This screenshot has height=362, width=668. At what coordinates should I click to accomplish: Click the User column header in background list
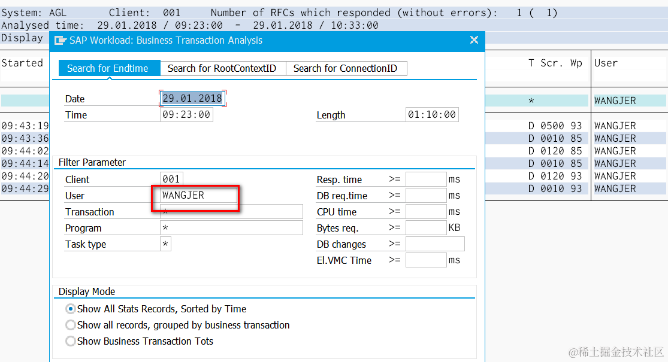pyautogui.click(x=606, y=63)
